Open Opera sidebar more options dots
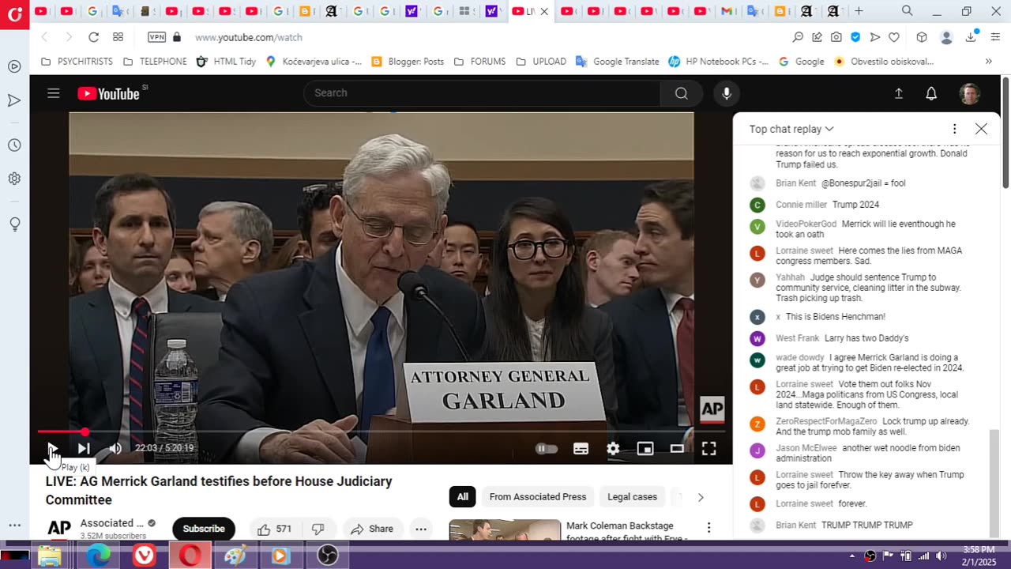Image resolution: width=1011 pixels, height=569 pixels. point(14,525)
